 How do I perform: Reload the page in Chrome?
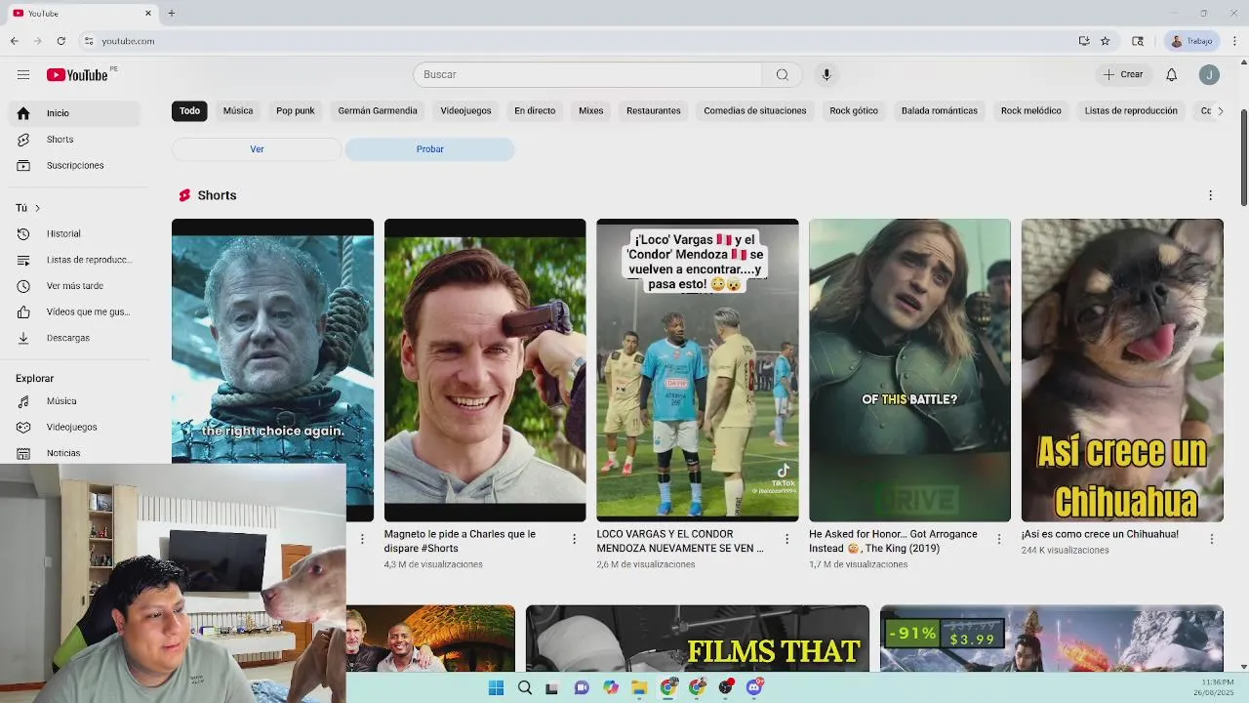pos(60,41)
